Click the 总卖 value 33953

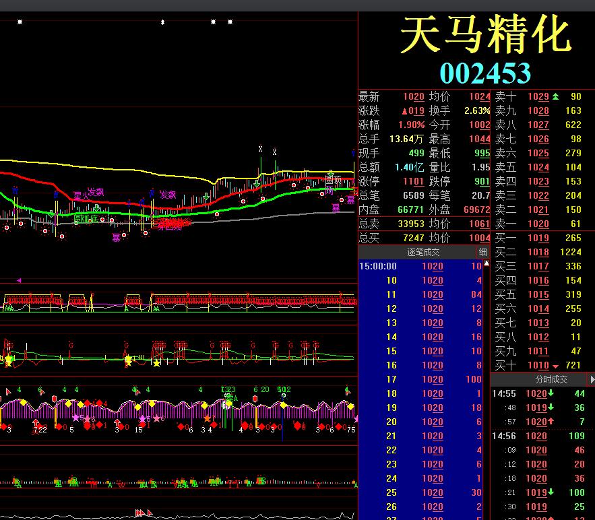coord(410,224)
